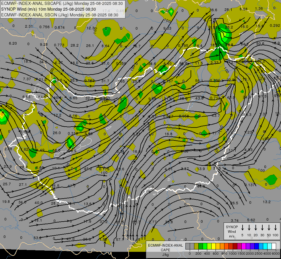Viewport: 281px width, 259px height.
Task: Pick the yellow swatch in the CAPE legend
Action: [x=214, y=246]
